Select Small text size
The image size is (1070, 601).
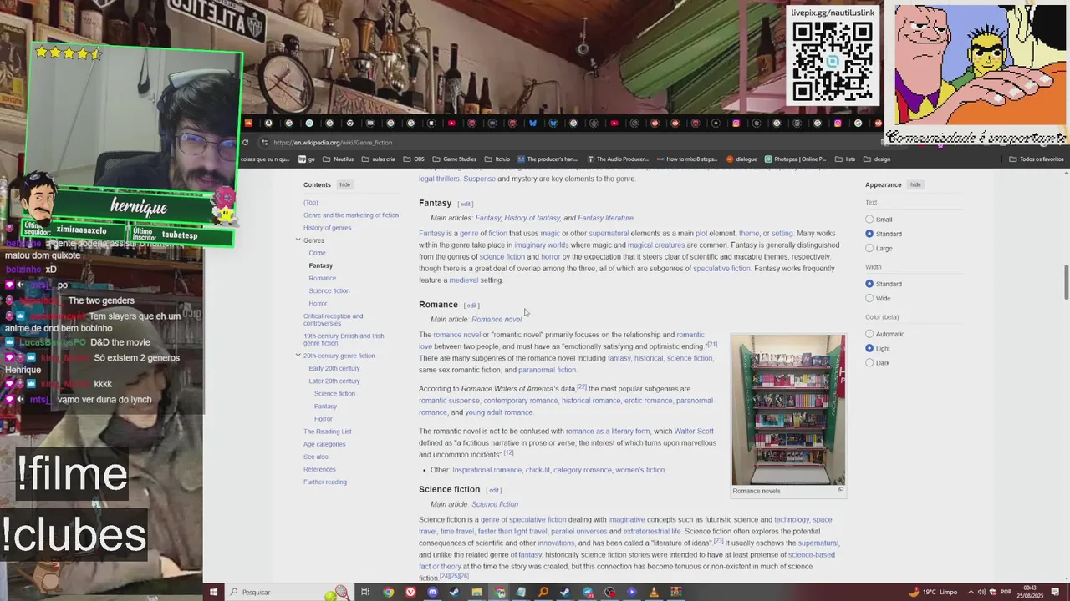pyautogui.click(x=869, y=219)
